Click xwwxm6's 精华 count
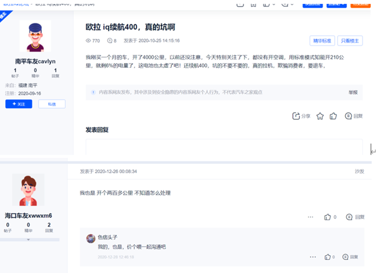The height and width of the screenshot is (273, 381). (28, 227)
